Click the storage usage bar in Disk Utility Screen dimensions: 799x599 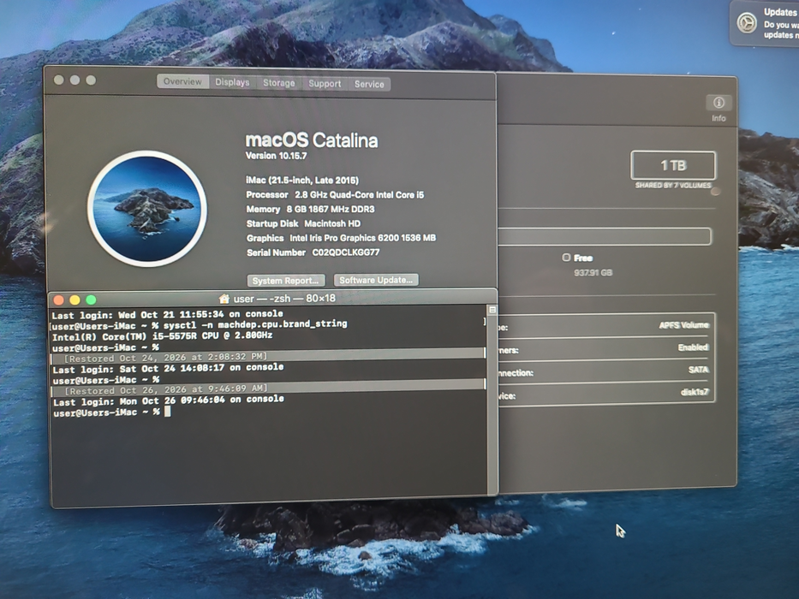pos(605,236)
